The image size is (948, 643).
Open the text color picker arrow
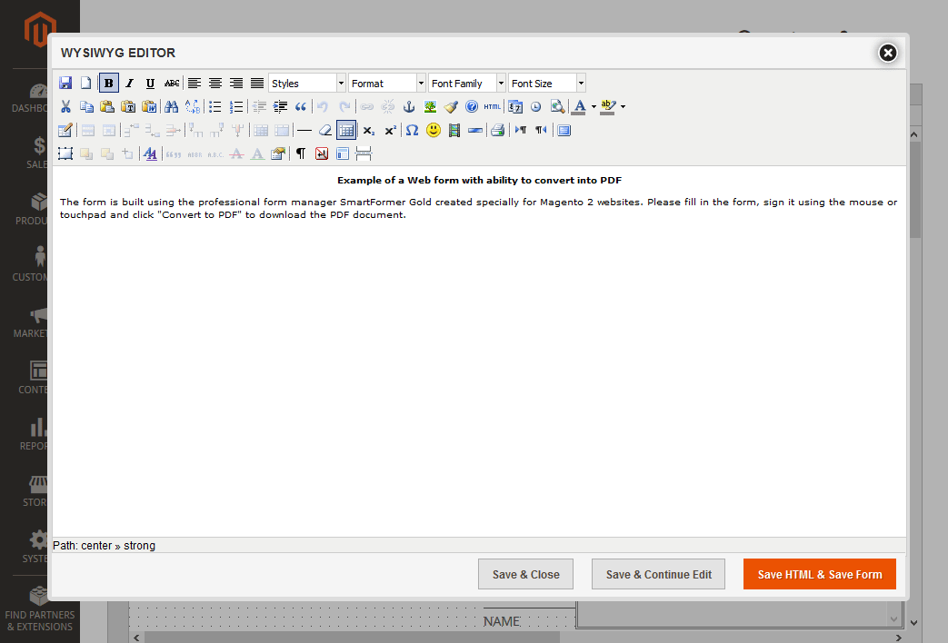(594, 106)
